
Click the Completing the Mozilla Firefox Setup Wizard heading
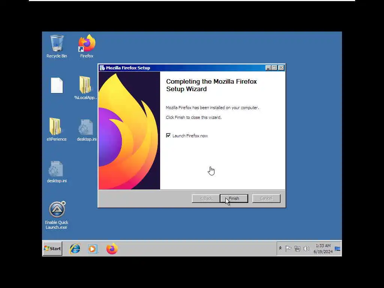(211, 85)
